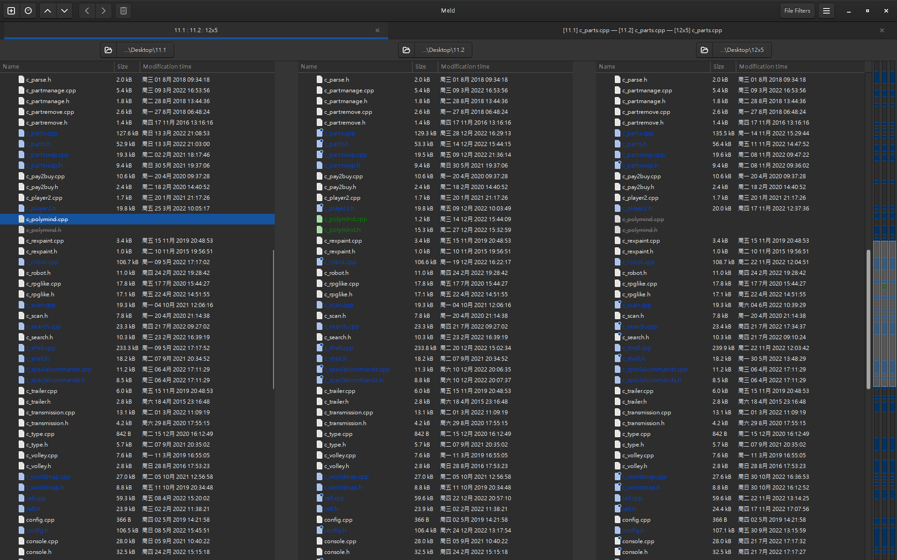Click file icon of c_partswap.cpp middle pane
Screen dimensions: 897x560
tap(320, 155)
